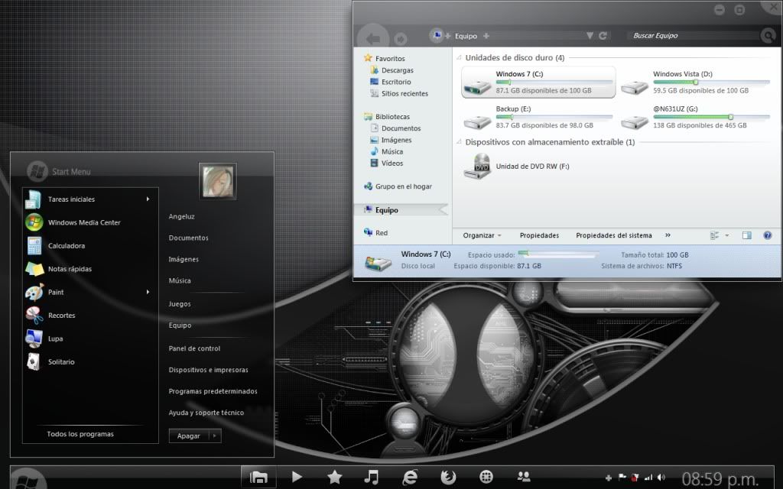
Task: Open the Apagar options arrow
Action: coord(215,436)
